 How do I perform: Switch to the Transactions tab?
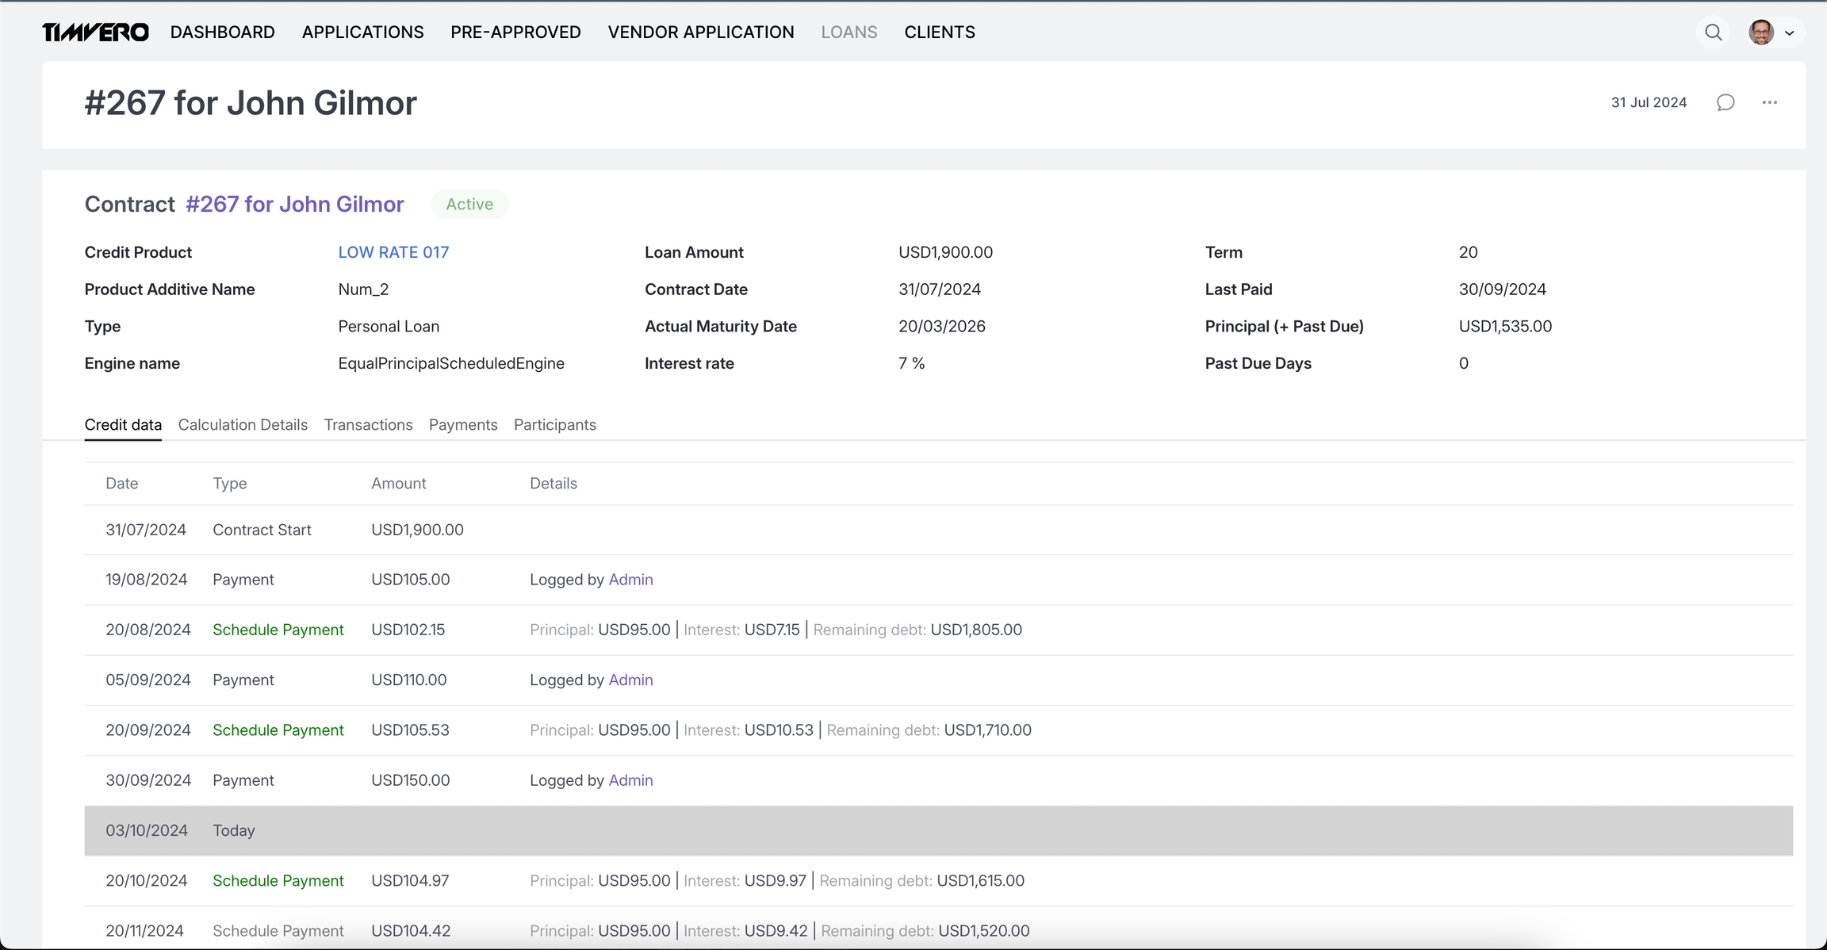[368, 425]
